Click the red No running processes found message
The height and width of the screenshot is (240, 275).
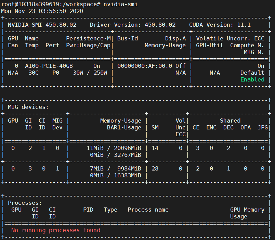(x=56, y=230)
